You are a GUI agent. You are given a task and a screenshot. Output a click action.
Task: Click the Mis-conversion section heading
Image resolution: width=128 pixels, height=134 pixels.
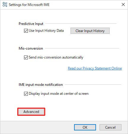(31, 48)
